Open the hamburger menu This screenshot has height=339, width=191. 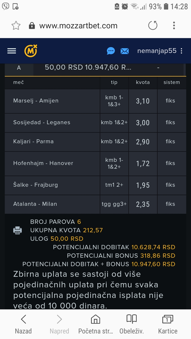pos(12,51)
